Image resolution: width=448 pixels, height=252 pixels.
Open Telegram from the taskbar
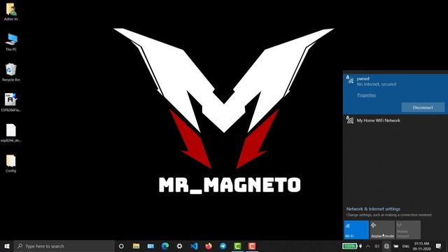223,246
